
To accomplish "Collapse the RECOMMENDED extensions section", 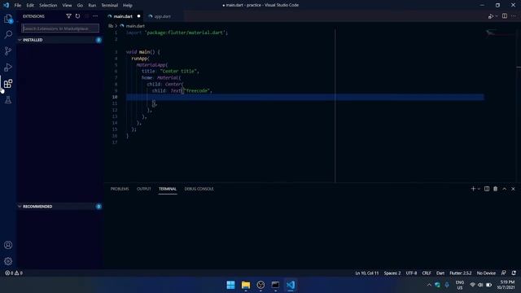I will [x=59, y=206].
